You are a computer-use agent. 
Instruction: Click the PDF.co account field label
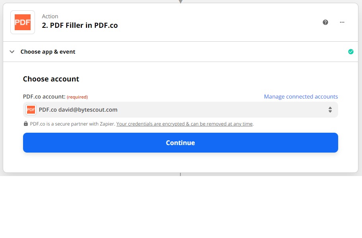point(44,97)
